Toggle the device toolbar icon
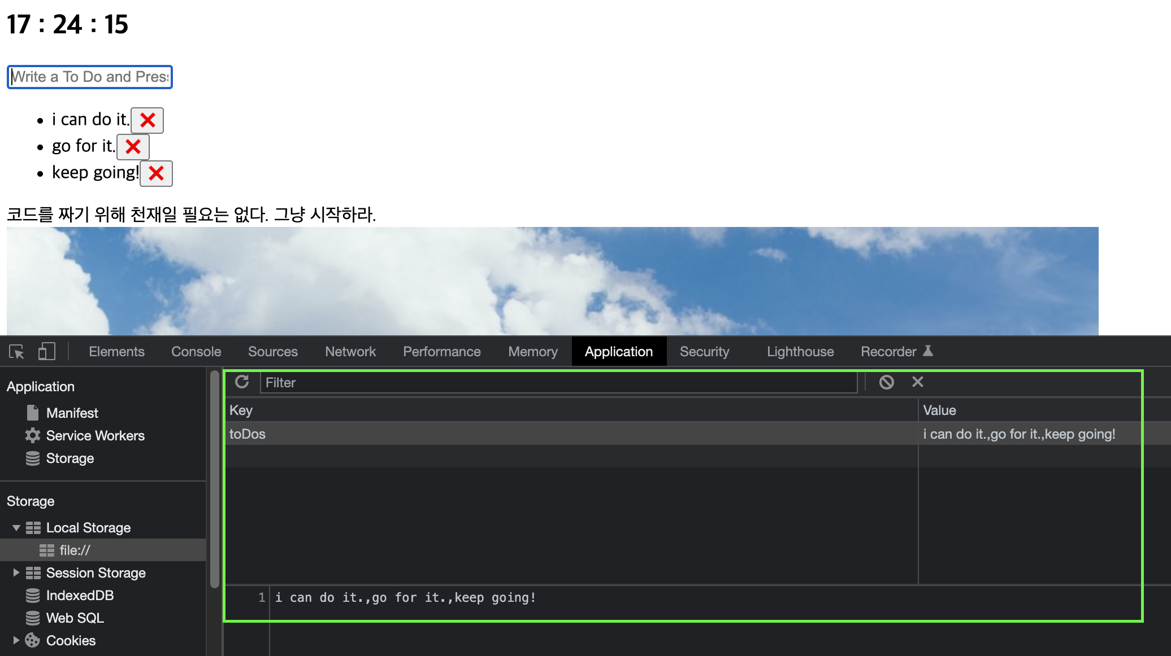Screen dimensions: 1171x656 (x=46, y=352)
